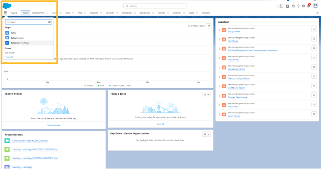Open Today's Tasks filter dropdown
The image size is (321, 169).
coord(206,95)
